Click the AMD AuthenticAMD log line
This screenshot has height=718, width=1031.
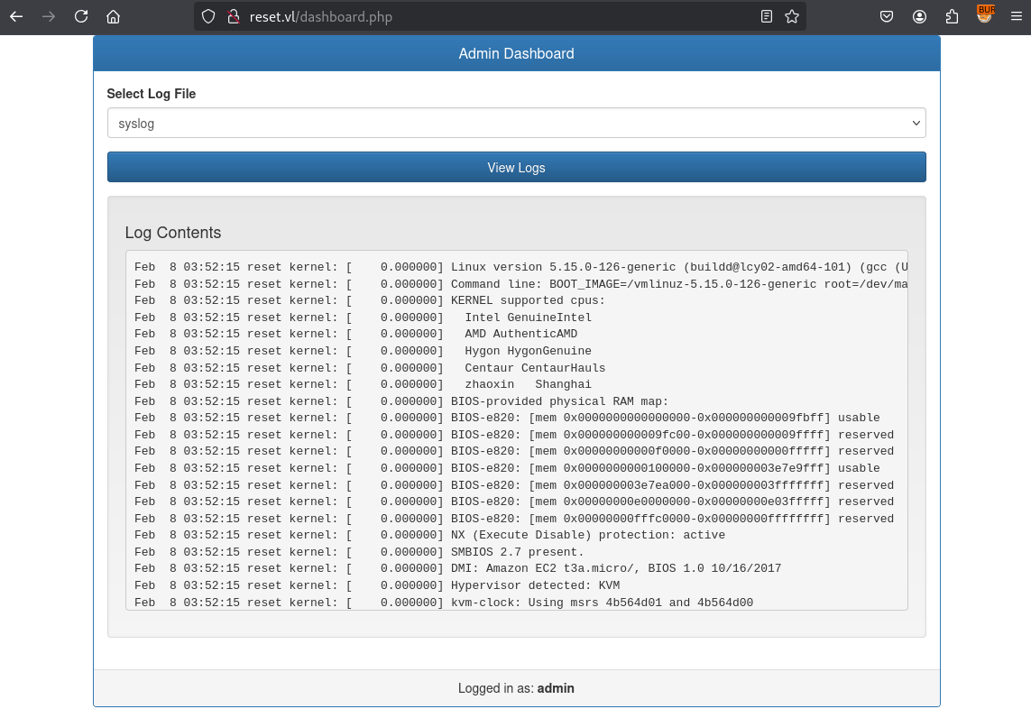[355, 334]
